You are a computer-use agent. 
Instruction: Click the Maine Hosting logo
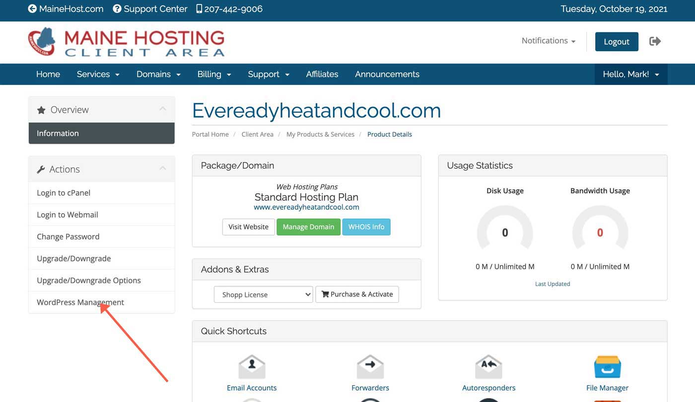[x=126, y=42]
